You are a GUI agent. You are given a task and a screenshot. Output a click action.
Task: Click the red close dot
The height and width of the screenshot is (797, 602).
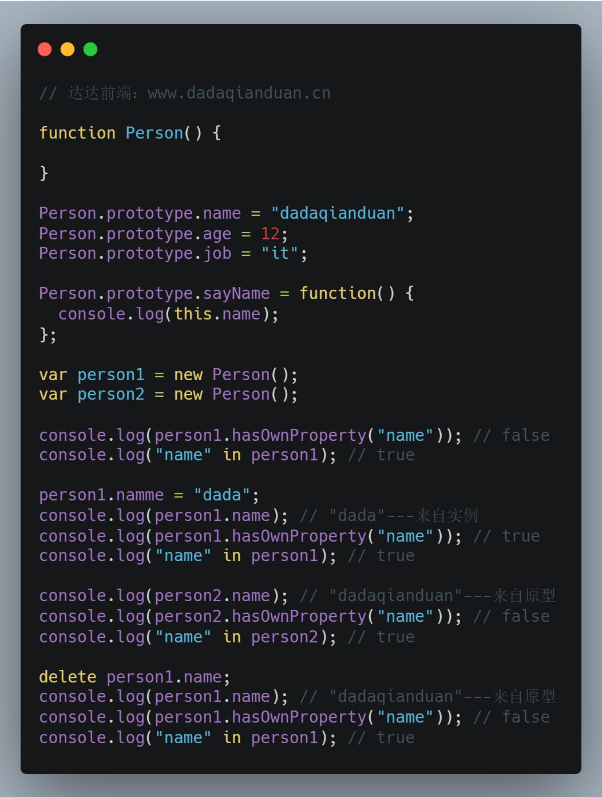[x=45, y=49]
